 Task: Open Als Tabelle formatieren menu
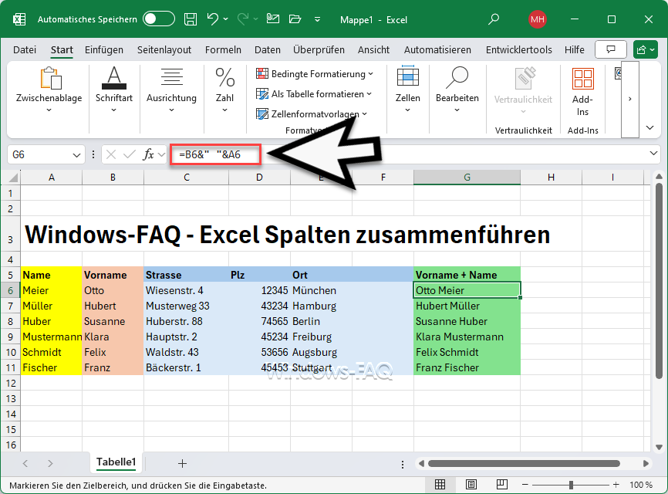313,93
